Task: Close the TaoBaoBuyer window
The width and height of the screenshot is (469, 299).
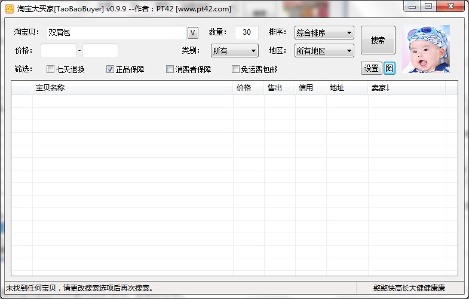Action: [450, 7]
